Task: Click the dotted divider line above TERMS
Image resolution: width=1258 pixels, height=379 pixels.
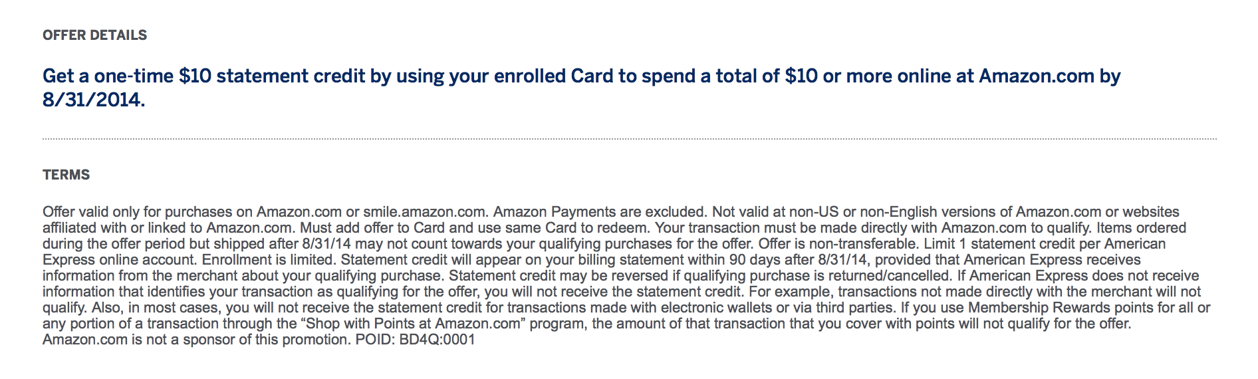Action: 629,139
